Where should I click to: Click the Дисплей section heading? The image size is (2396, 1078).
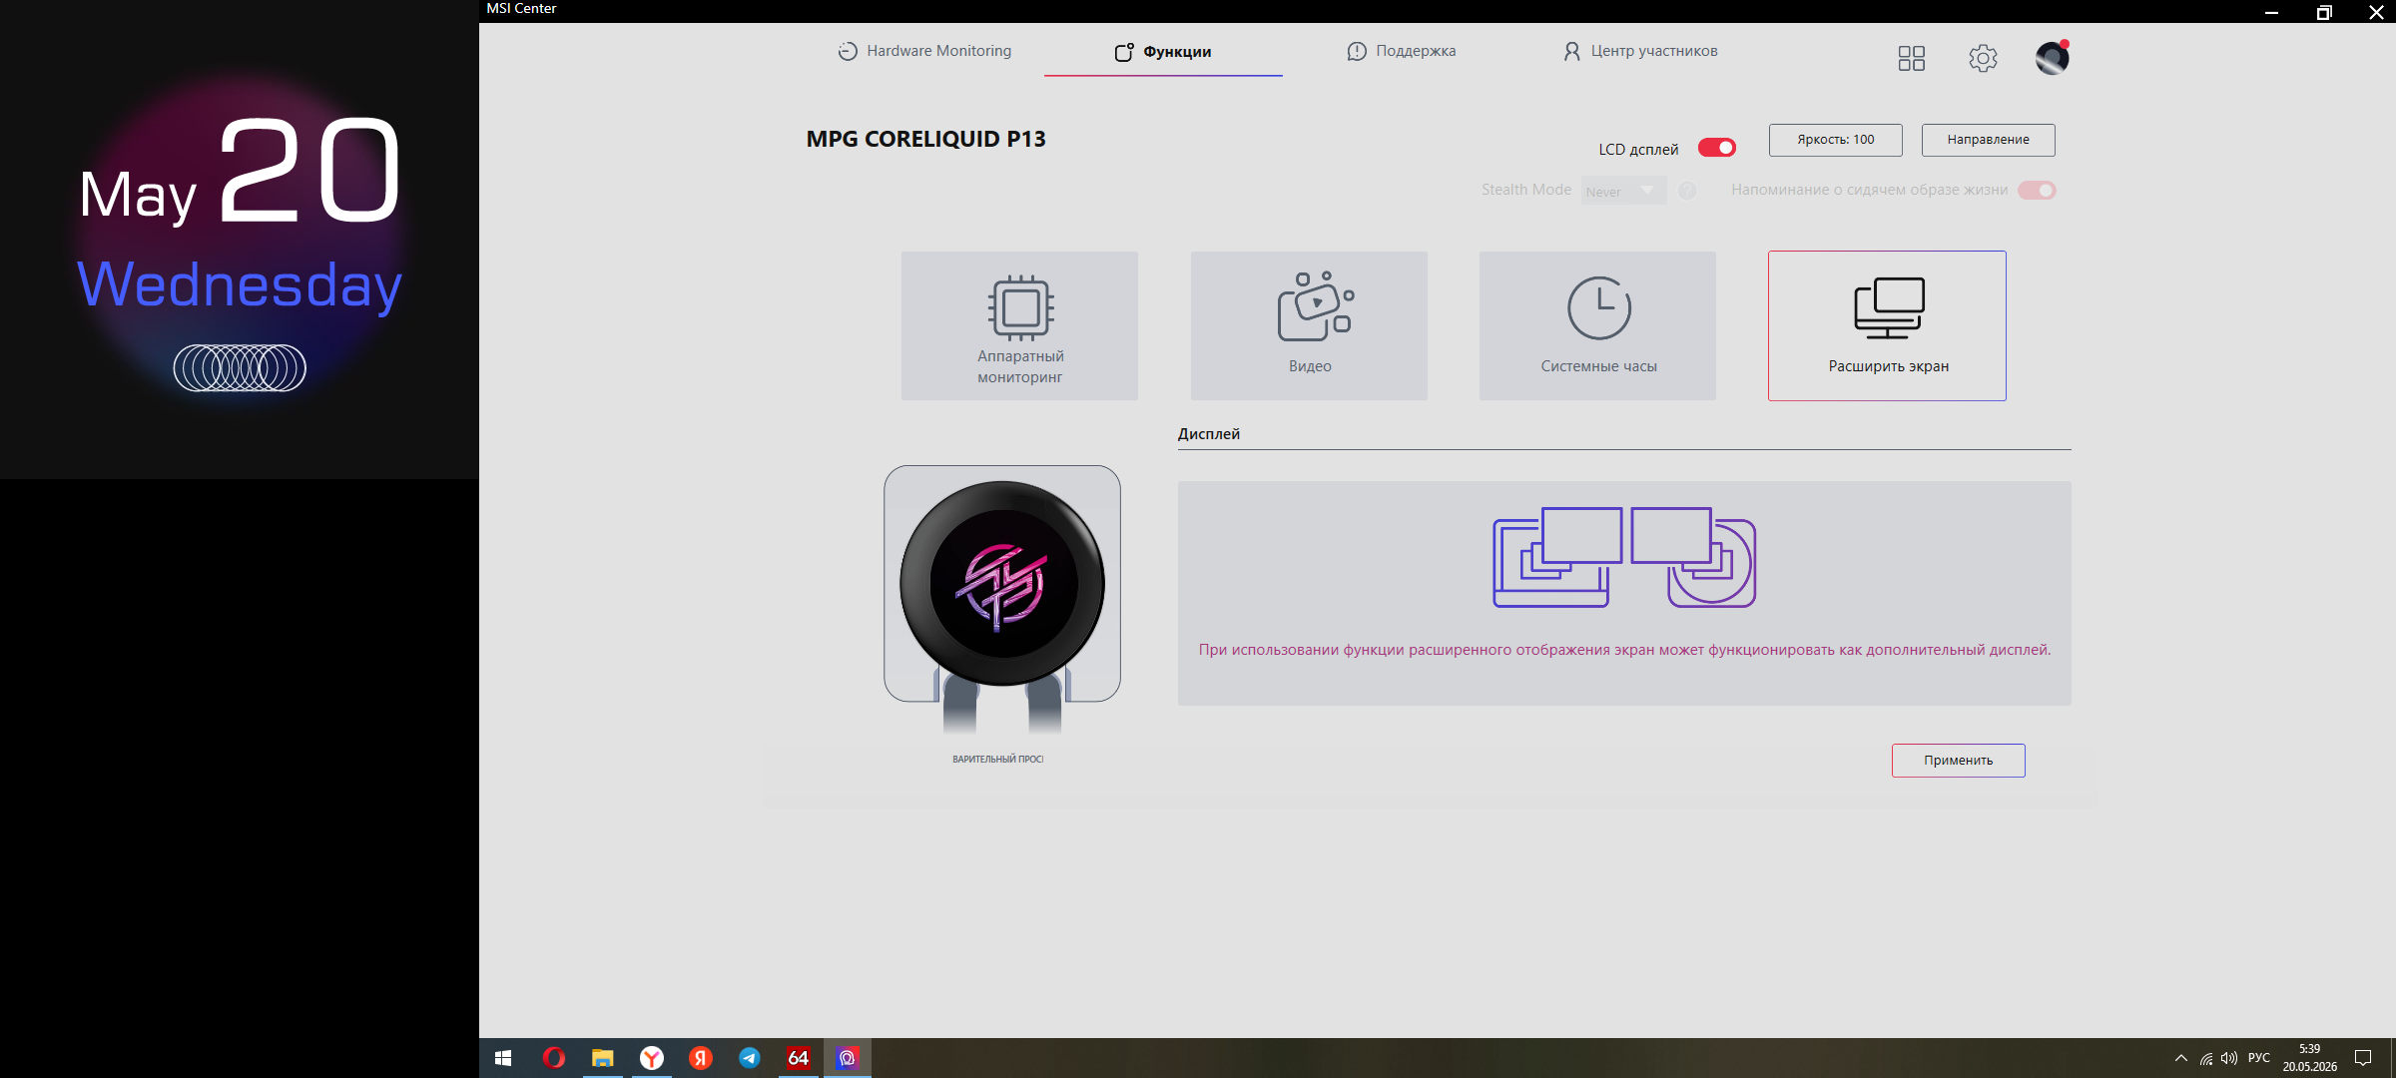point(1209,434)
